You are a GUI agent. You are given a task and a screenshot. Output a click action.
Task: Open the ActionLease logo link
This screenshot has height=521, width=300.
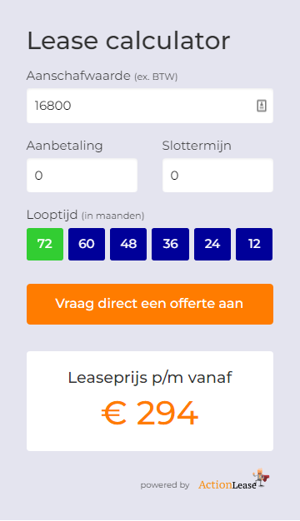coord(234,480)
